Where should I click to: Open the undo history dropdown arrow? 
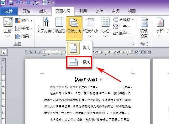pyautogui.click(x=23, y=3)
